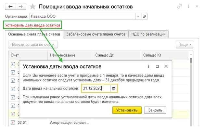Click the Сальдо Кт column header
Screen dimensions: 204x127
(x=165, y=55)
